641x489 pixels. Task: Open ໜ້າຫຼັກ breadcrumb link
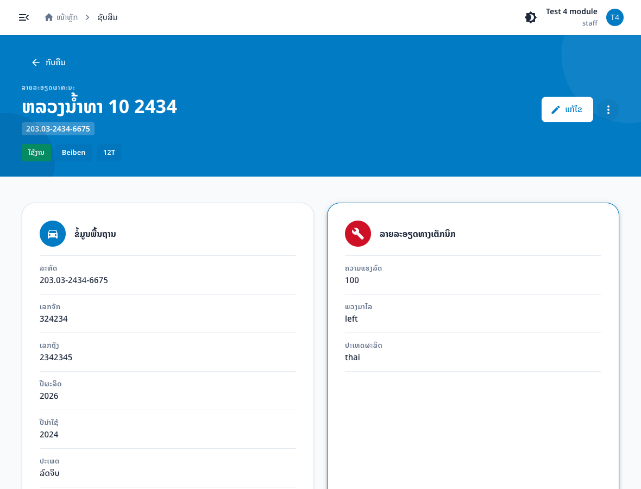[67, 17]
